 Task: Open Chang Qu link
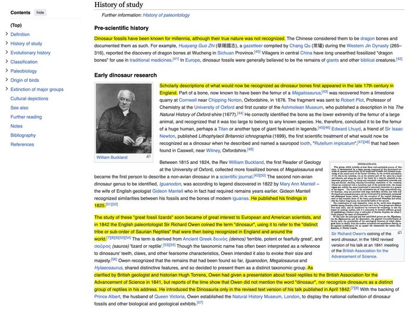(x=300, y=46)
